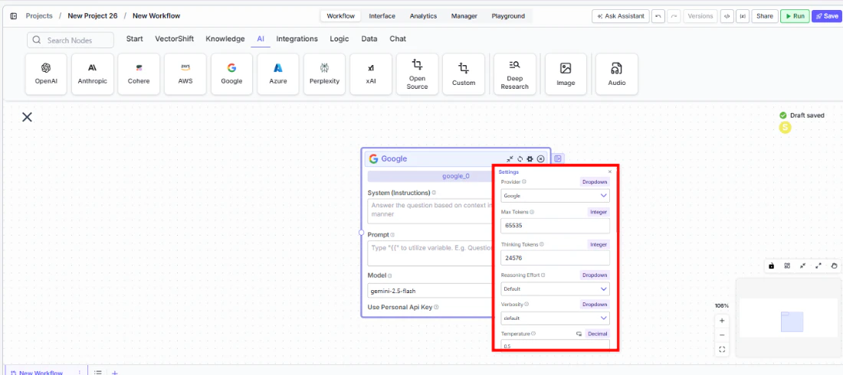The image size is (843, 375).
Task: Click the gear settings icon on the Google node
Action: (x=530, y=159)
